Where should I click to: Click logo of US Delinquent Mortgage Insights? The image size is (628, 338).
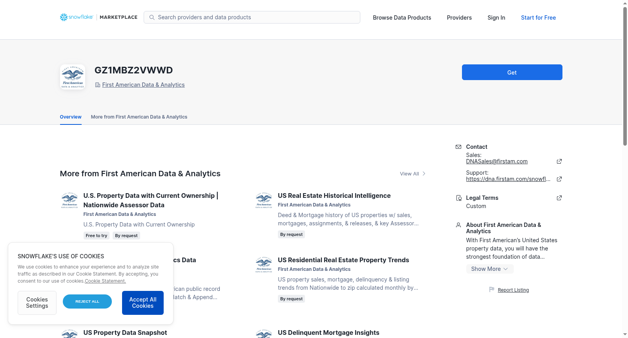click(264, 334)
